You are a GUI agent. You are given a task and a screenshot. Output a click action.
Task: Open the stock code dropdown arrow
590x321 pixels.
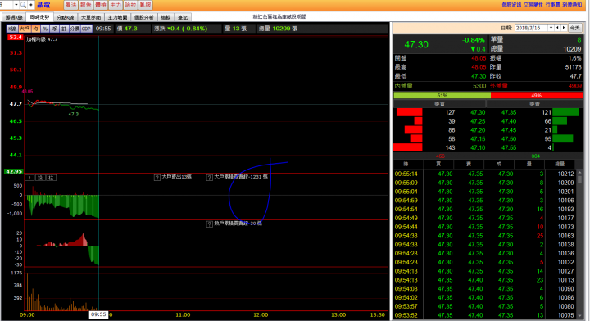tap(16, 5)
